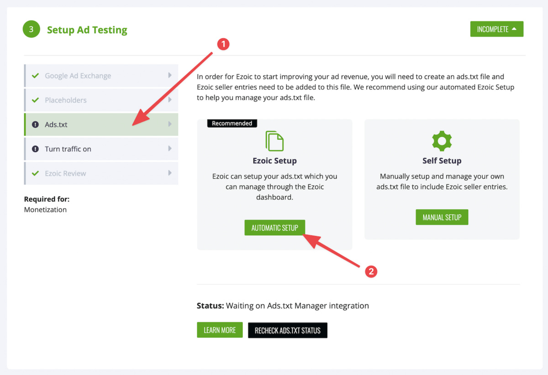Click the LEARN MORE button
This screenshot has width=548, height=375.
pos(220,330)
